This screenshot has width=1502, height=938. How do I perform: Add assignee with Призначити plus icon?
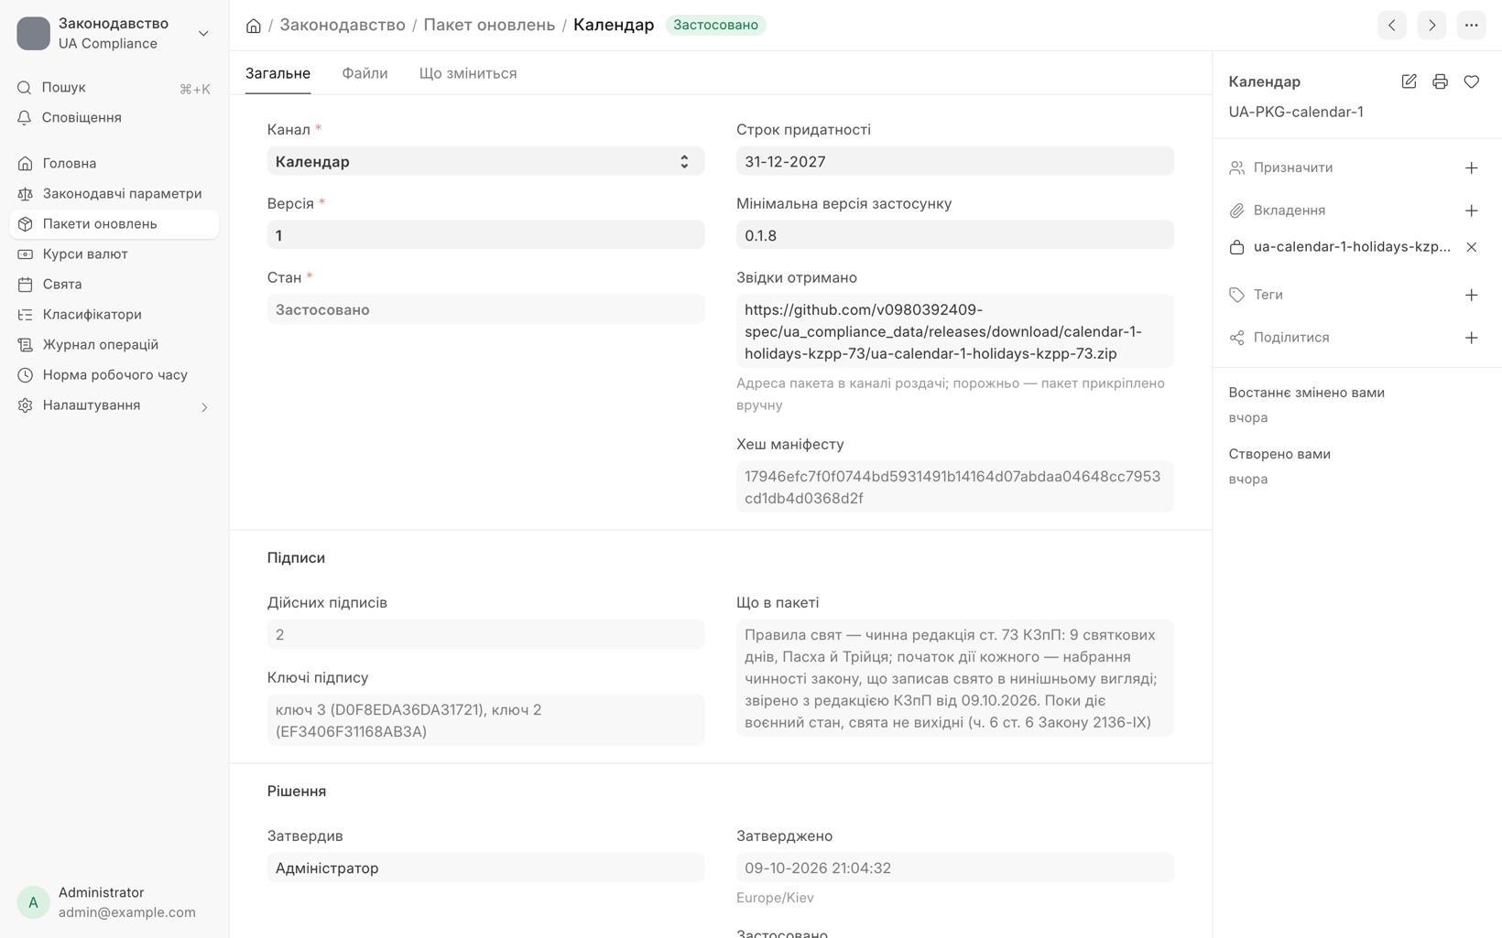pyautogui.click(x=1471, y=167)
